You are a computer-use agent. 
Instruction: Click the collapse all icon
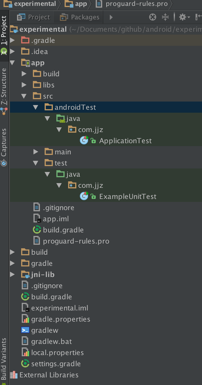[166, 17]
